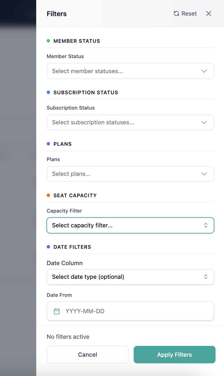
Task: Click the purple Plans section dot
Action: (48, 144)
